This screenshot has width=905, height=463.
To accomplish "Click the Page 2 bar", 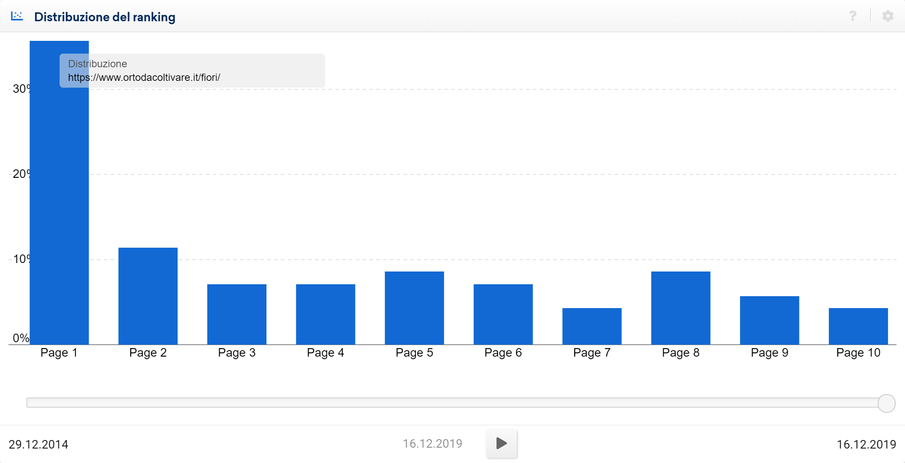I will click(x=148, y=296).
